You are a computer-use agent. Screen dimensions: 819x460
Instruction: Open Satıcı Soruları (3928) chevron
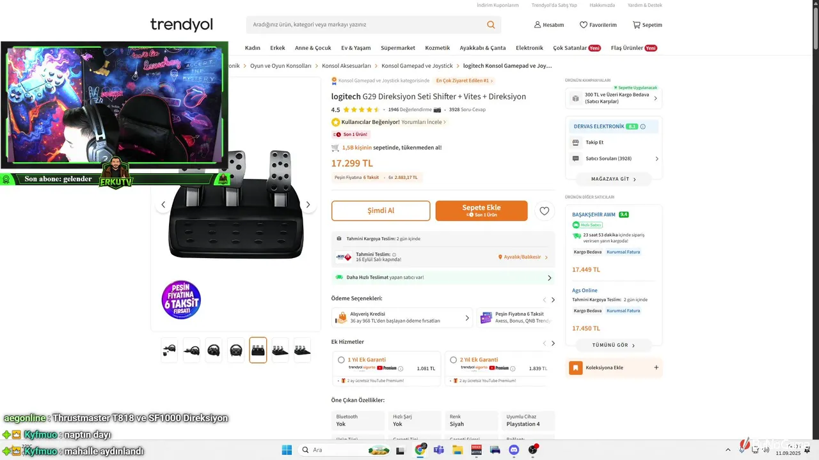tap(656, 159)
